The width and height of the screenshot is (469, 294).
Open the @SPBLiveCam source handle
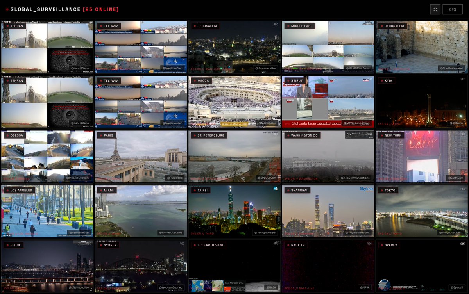click(x=267, y=178)
